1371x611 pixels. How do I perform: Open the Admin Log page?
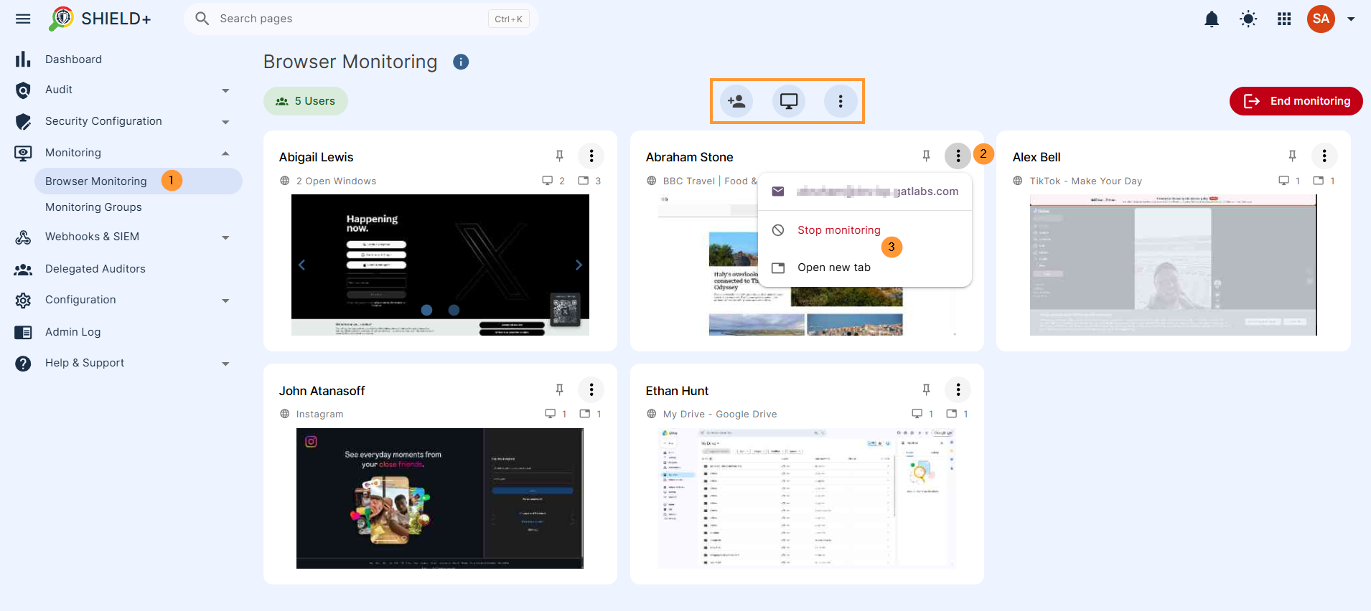[x=72, y=332]
